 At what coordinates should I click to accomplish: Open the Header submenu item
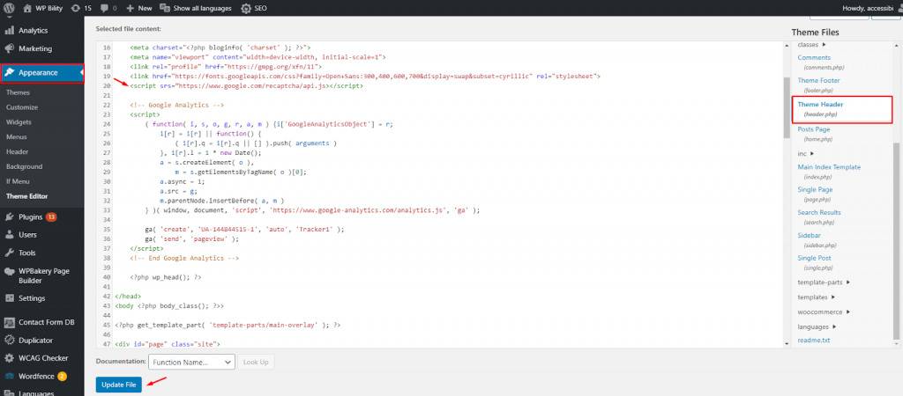point(18,151)
